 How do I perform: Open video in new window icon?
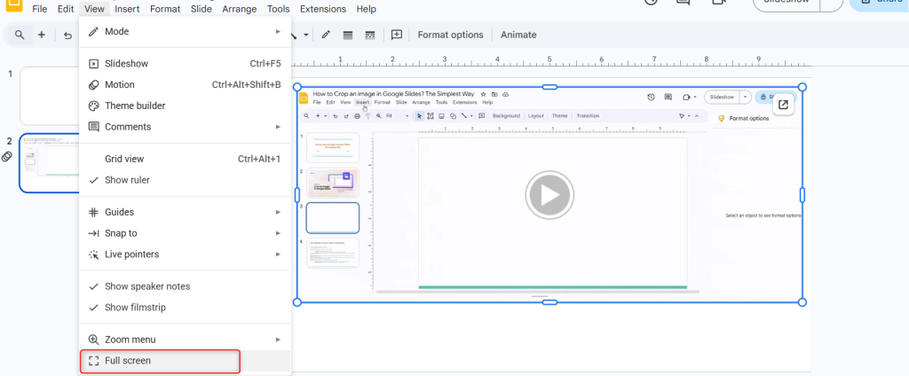pos(783,105)
